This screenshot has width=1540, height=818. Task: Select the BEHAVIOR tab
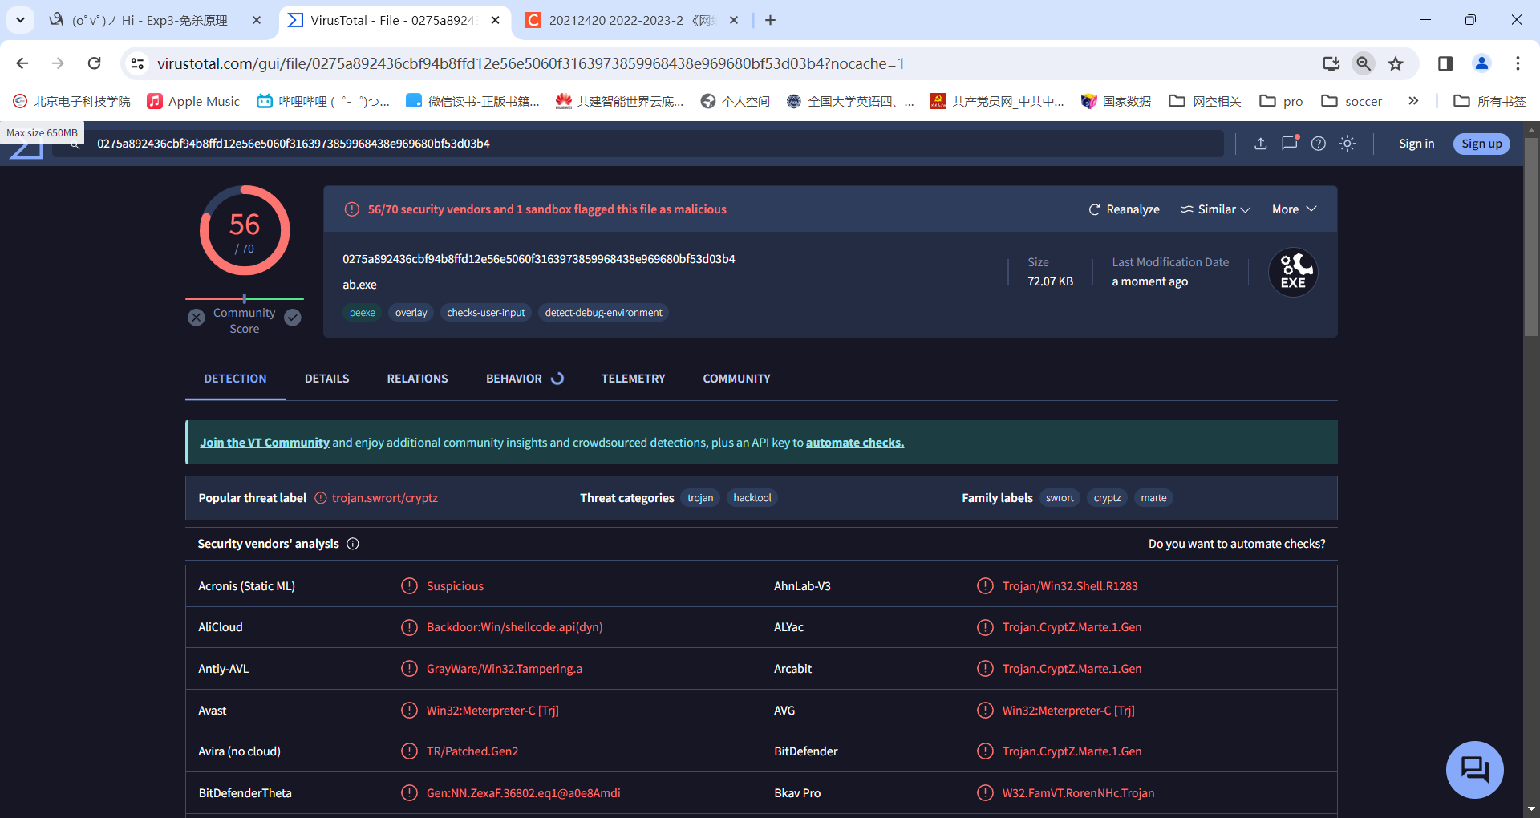525,379
